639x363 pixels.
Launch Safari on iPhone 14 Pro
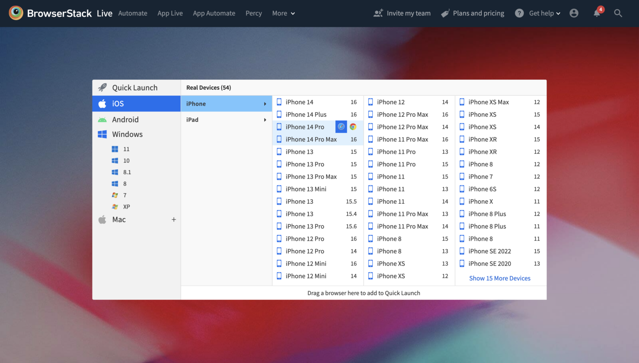[341, 126]
